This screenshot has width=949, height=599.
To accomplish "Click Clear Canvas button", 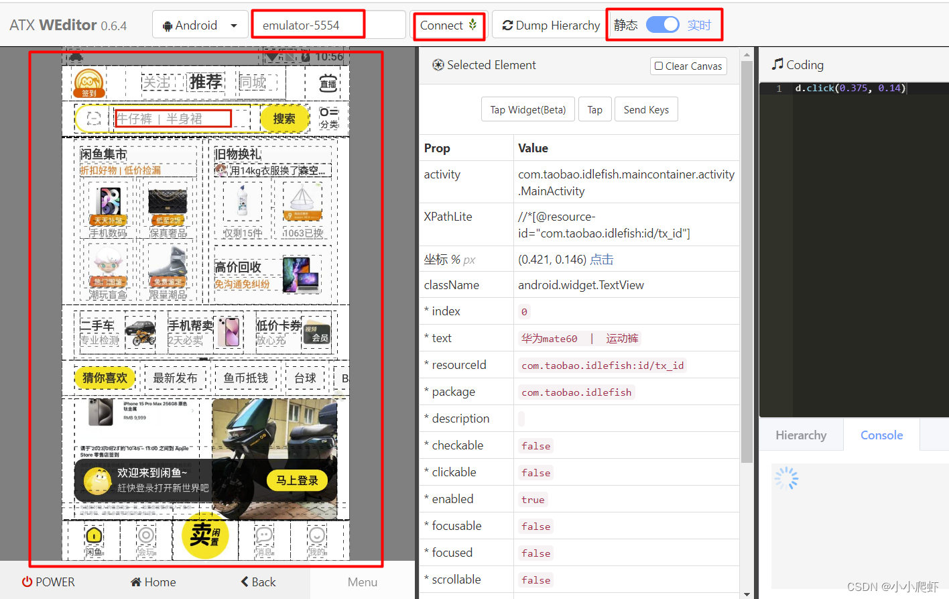I will pos(688,66).
